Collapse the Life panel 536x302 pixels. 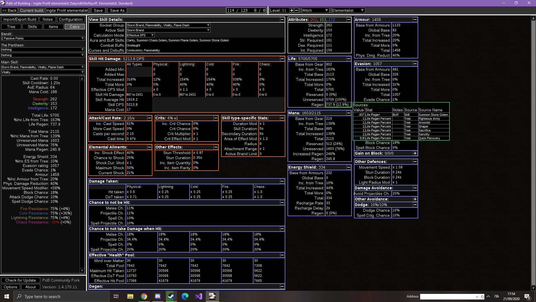[349, 59]
